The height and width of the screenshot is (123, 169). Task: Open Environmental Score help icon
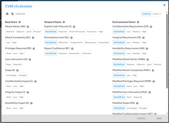click(x=138, y=22)
